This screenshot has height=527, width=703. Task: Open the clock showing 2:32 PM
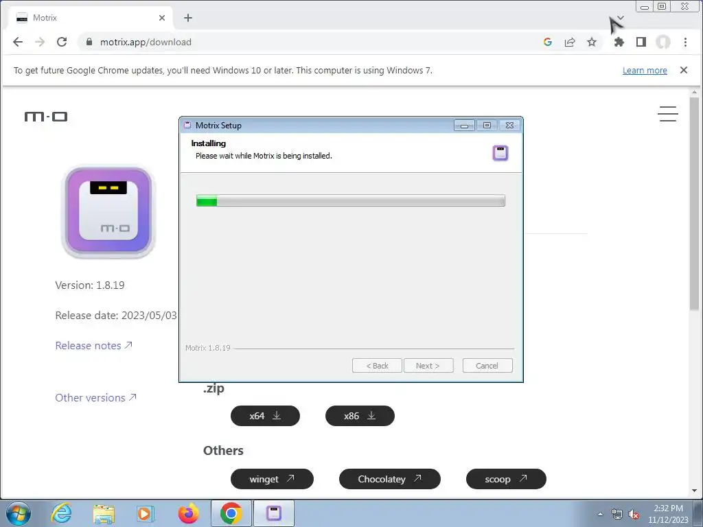click(x=668, y=514)
